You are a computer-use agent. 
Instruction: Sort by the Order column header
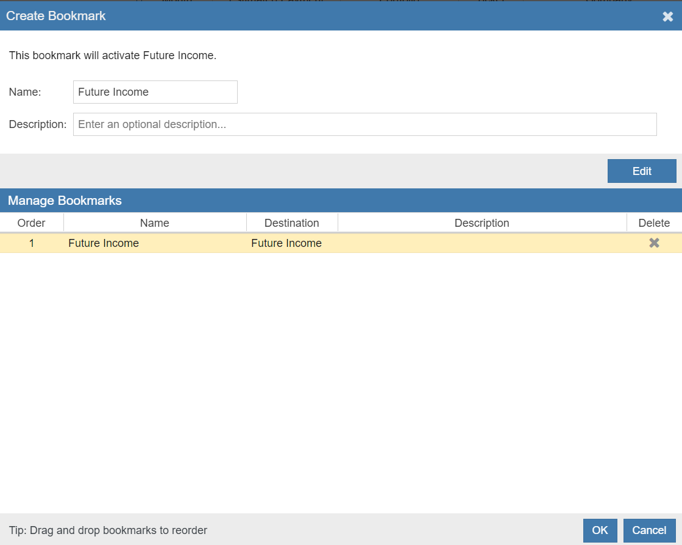click(31, 223)
